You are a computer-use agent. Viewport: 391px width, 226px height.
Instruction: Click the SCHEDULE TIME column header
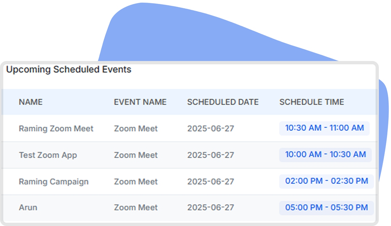pyautogui.click(x=312, y=102)
